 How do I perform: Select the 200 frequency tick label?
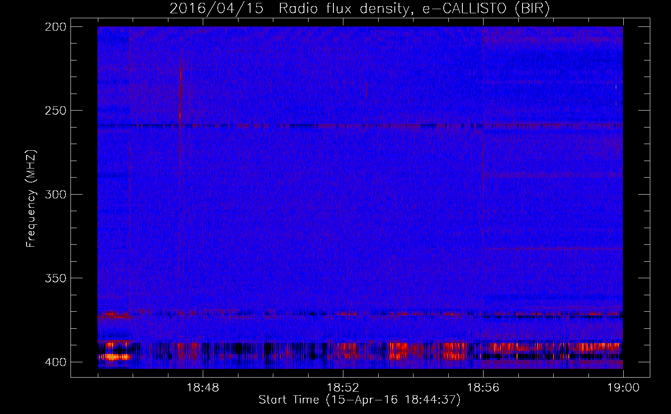point(56,27)
